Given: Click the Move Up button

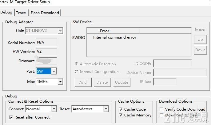Looking at the screenshot, I should pos(200,40).
